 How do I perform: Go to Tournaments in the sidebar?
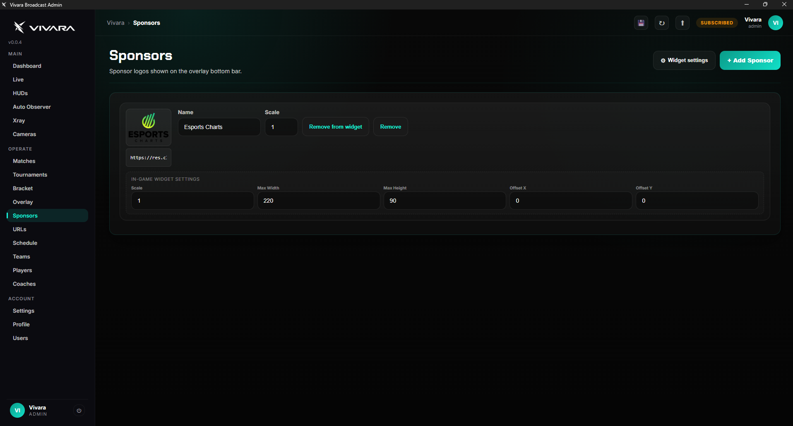coord(30,175)
